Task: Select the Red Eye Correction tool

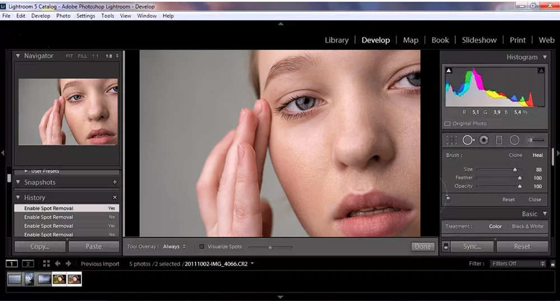Action: (484, 140)
